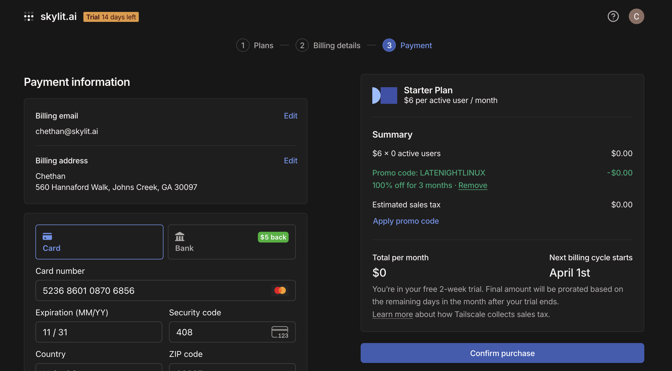The image size is (672, 371).
Task: Select step 3 Payment
Action: (407, 45)
